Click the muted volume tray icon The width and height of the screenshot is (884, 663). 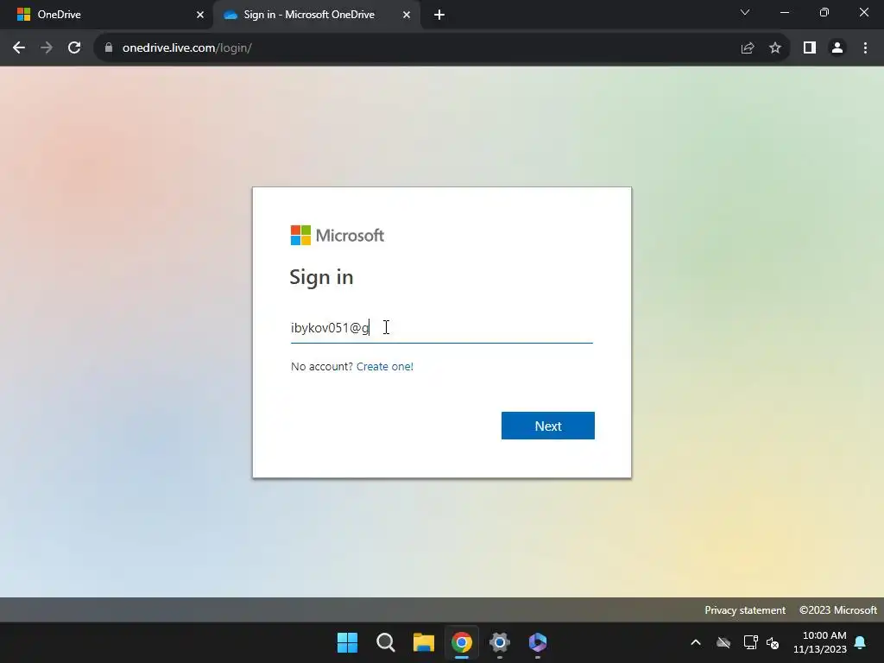pos(773,642)
